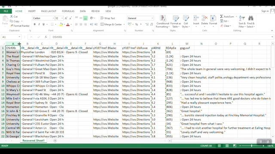The image size is (275, 154).
Task: Expand the Name Box dropdown arrow
Action: 19,37
